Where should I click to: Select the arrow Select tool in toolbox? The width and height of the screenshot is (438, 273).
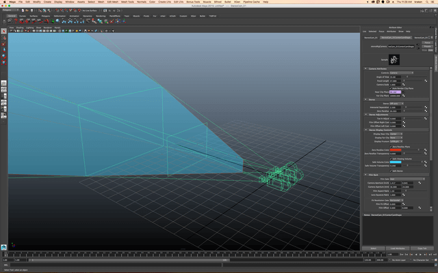point(3,31)
